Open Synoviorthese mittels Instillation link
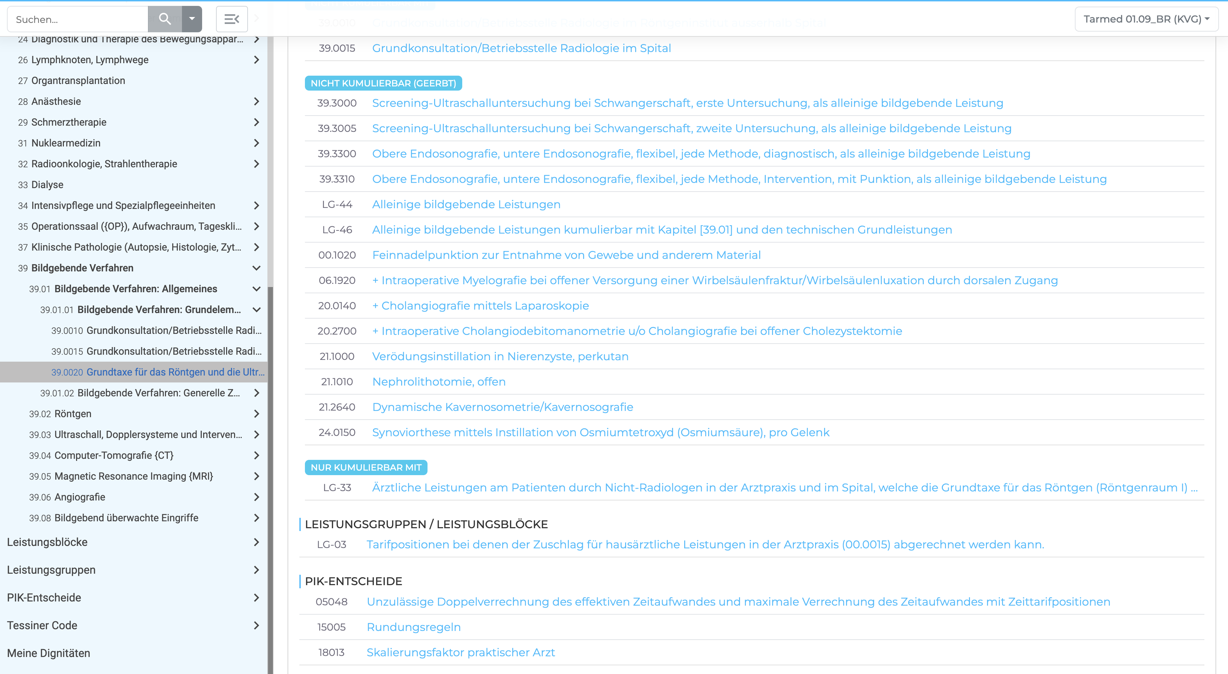This screenshot has width=1228, height=674. [601, 432]
